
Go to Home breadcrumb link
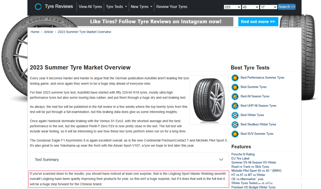pyautogui.click(x=35, y=32)
